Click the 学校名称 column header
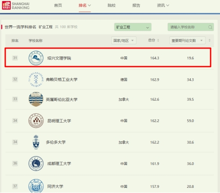The image size is (220, 193). 35,41
